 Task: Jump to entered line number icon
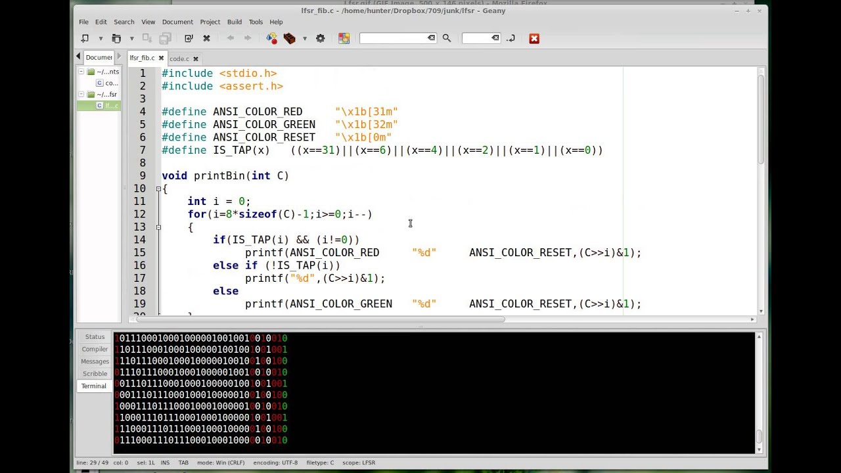point(511,38)
